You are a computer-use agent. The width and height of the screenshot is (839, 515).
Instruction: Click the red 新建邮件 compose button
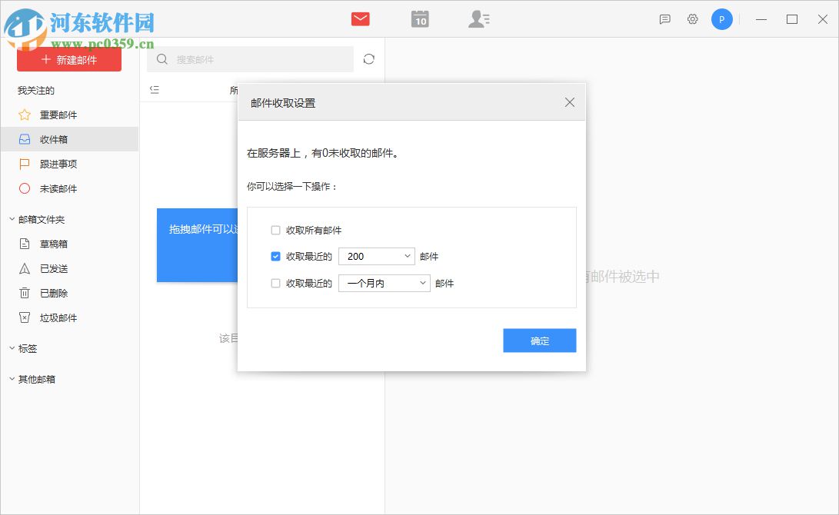point(69,58)
